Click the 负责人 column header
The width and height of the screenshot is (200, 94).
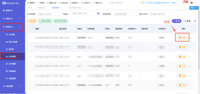coord(108,29)
